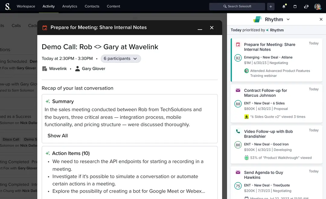Click the 86 score badge
Image resolution: width=326 pixels, height=199 pixels.
[238, 145]
